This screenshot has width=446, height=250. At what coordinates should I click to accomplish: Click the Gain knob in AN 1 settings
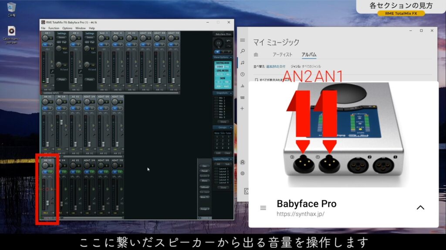click(x=59, y=49)
